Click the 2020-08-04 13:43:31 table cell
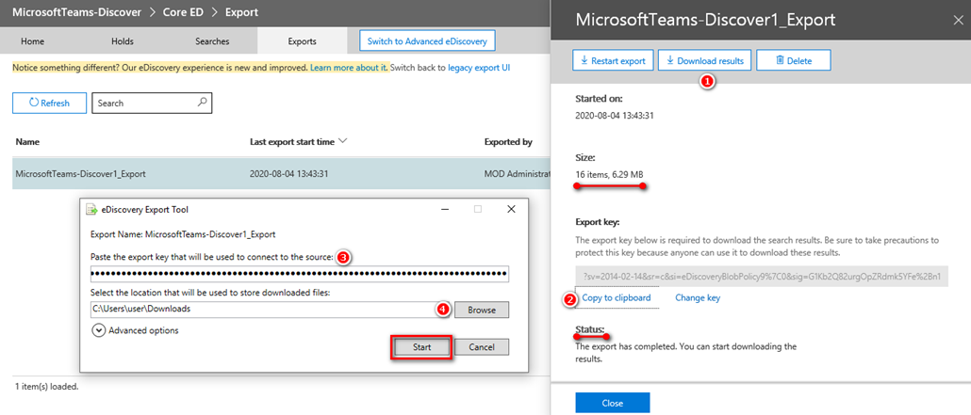Viewport: 971px width, 415px height. 288,174
